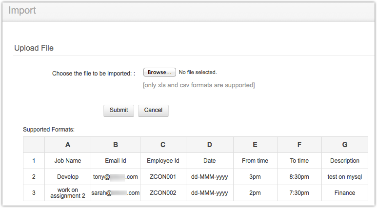Cancel the import
Image resolution: width=377 pixels, height=208 pixels.
[x=153, y=110]
